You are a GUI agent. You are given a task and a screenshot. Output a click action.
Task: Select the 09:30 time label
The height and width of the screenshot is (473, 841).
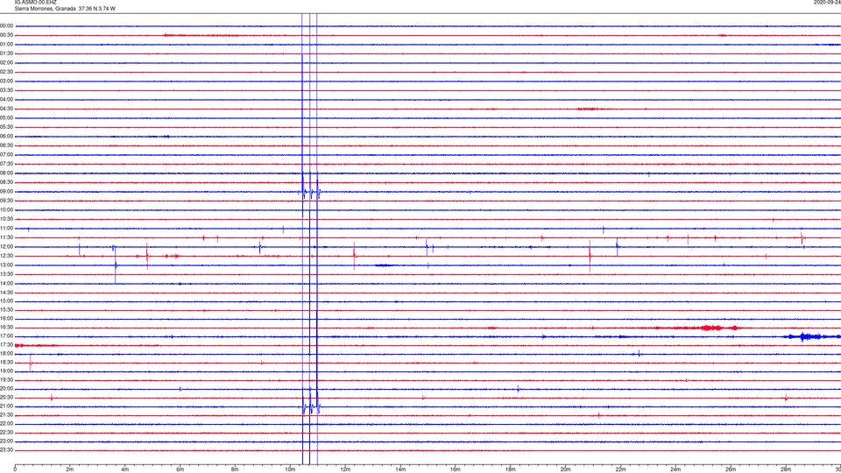(6, 201)
